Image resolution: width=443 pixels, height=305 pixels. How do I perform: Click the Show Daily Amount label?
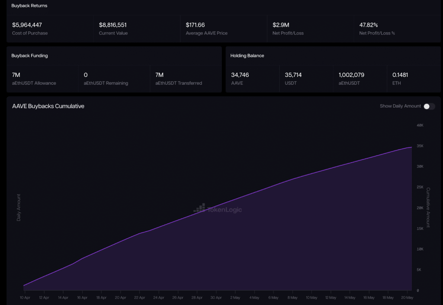coord(400,106)
